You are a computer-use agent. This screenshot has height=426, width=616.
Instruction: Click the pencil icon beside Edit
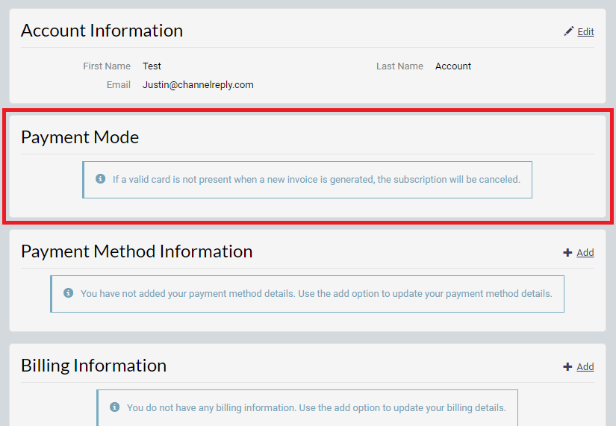click(x=568, y=31)
